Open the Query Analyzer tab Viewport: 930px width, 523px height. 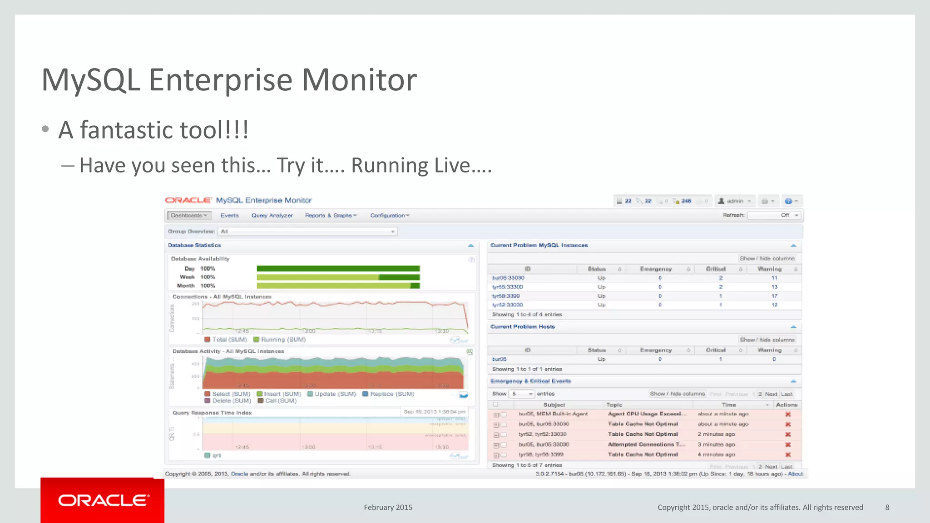click(272, 215)
